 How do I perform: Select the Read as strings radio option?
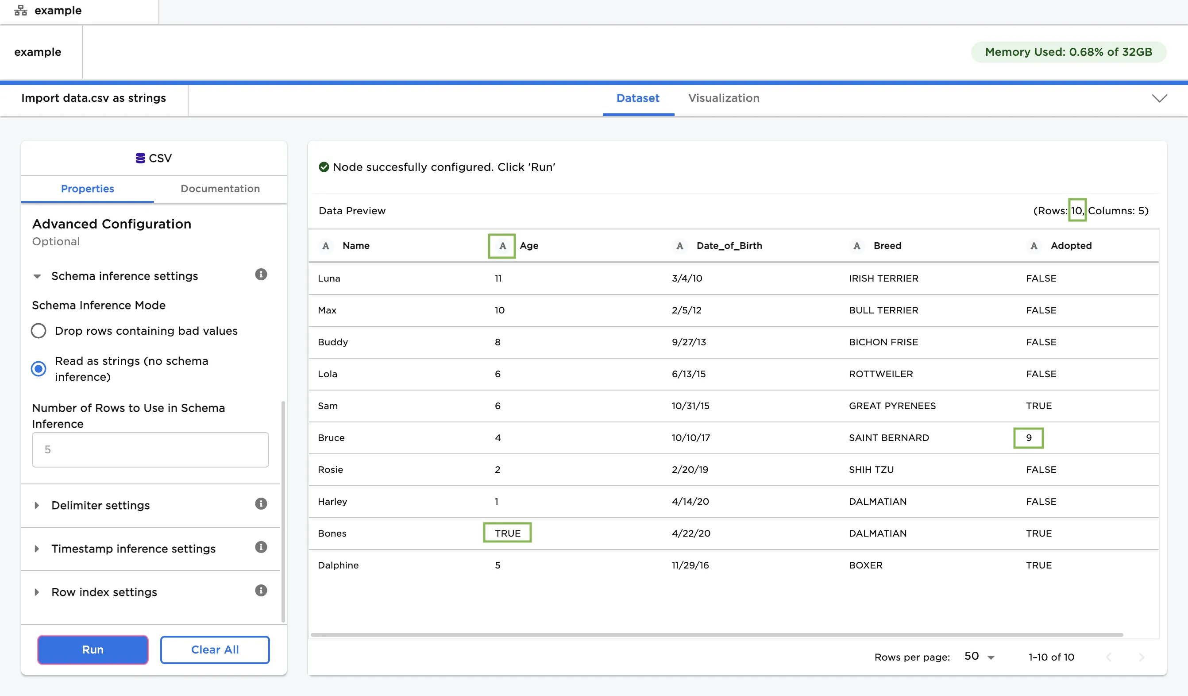coord(39,369)
